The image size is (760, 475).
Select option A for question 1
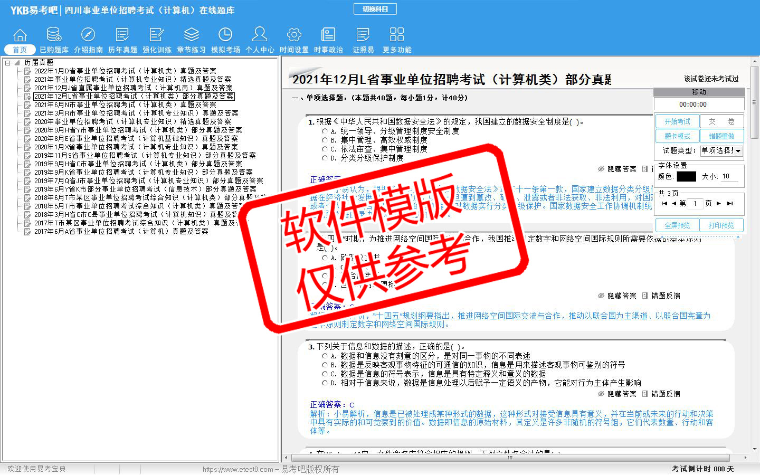click(x=325, y=131)
